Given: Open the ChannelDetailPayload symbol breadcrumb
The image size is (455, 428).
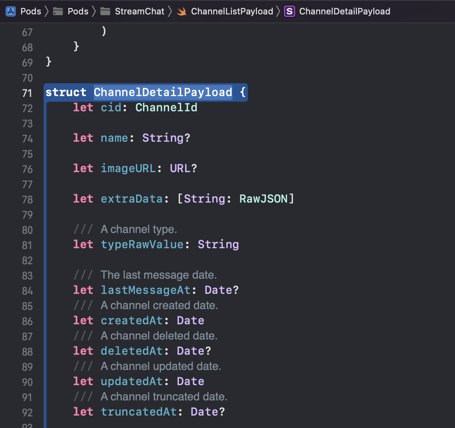Looking at the screenshot, I should pos(344,11).
